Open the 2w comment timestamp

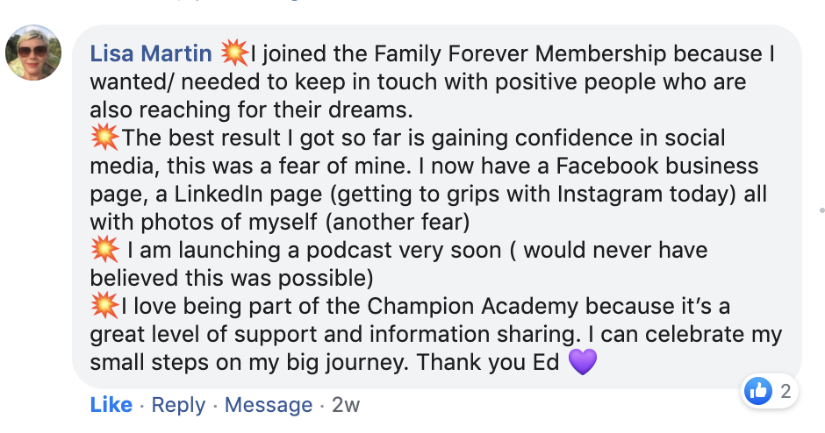(346, 405)
